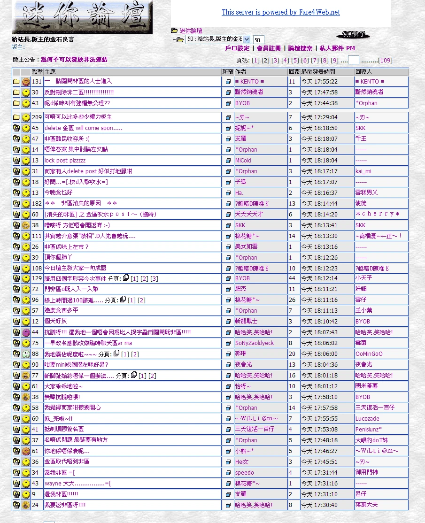
Task: Click the posts-per-page field showing 50
Action: coord(259,40)
